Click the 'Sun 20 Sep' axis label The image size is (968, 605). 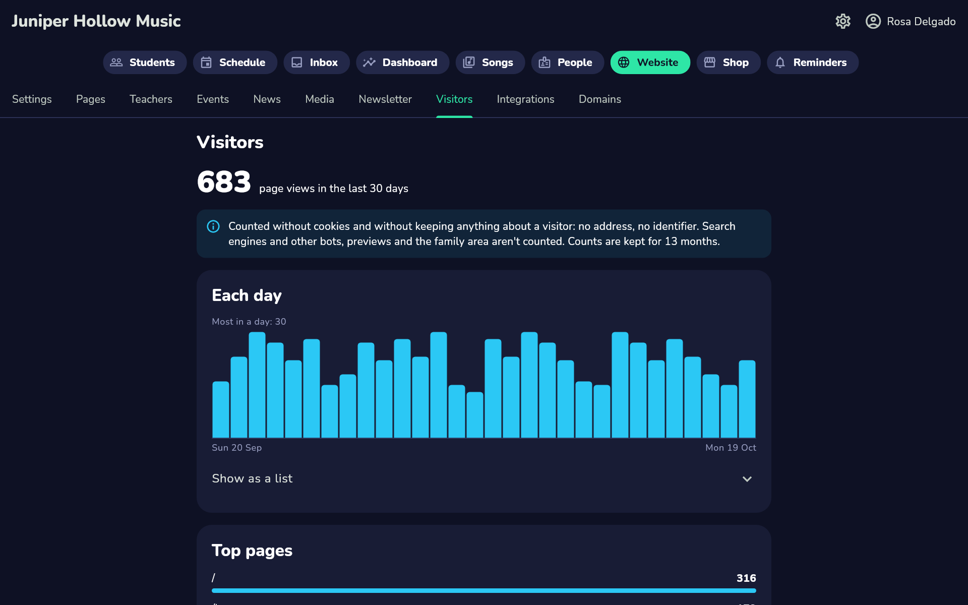coord(237,448)
